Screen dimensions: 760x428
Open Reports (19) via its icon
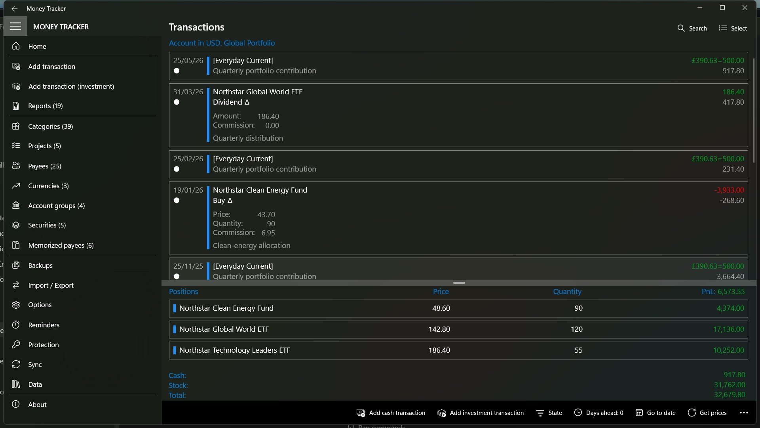click(16, 106)
